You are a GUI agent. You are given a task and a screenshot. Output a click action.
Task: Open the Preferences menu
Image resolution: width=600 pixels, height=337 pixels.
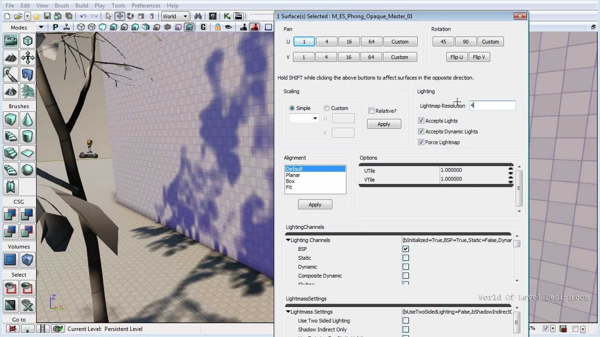(146, 5)
